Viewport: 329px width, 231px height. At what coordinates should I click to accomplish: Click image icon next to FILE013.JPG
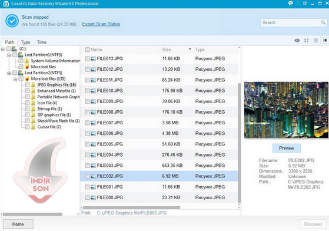pyautogui.click(x=93, y=59)
